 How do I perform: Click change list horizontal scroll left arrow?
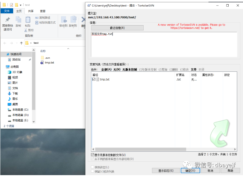(93, 149)
